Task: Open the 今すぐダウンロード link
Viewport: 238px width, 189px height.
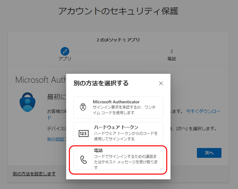Action: [x=203, y=111]
